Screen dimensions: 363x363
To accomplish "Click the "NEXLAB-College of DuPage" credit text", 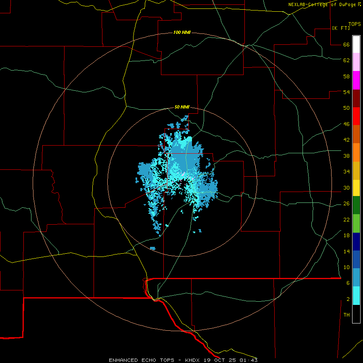I will [322, 4].
